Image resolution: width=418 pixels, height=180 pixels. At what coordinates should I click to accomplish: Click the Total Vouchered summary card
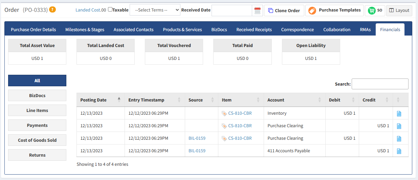pos(174,52)
